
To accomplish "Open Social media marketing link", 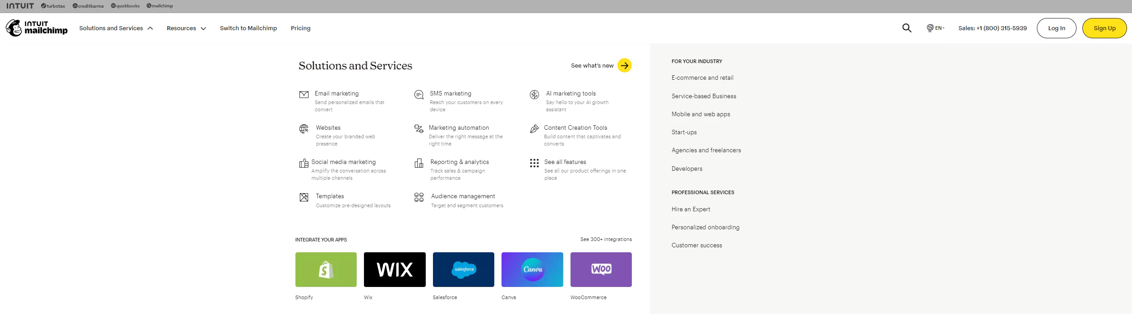I will point(344,162).
